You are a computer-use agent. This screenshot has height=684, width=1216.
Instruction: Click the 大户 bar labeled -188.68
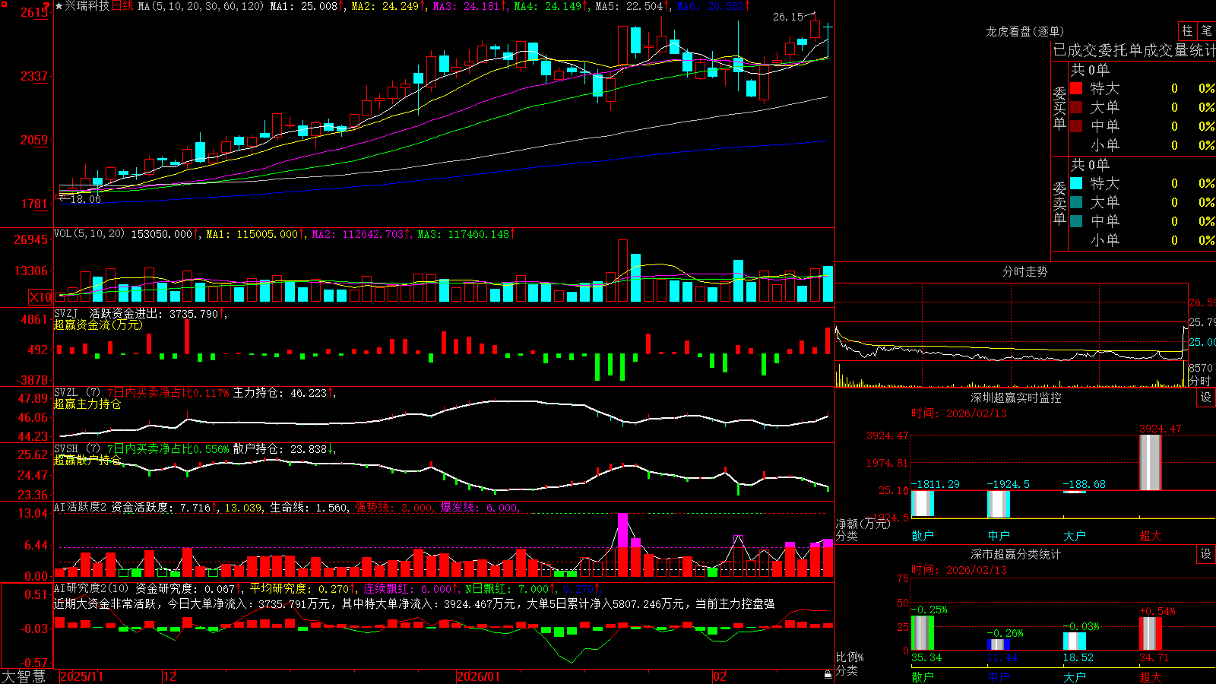[1075, 492]
